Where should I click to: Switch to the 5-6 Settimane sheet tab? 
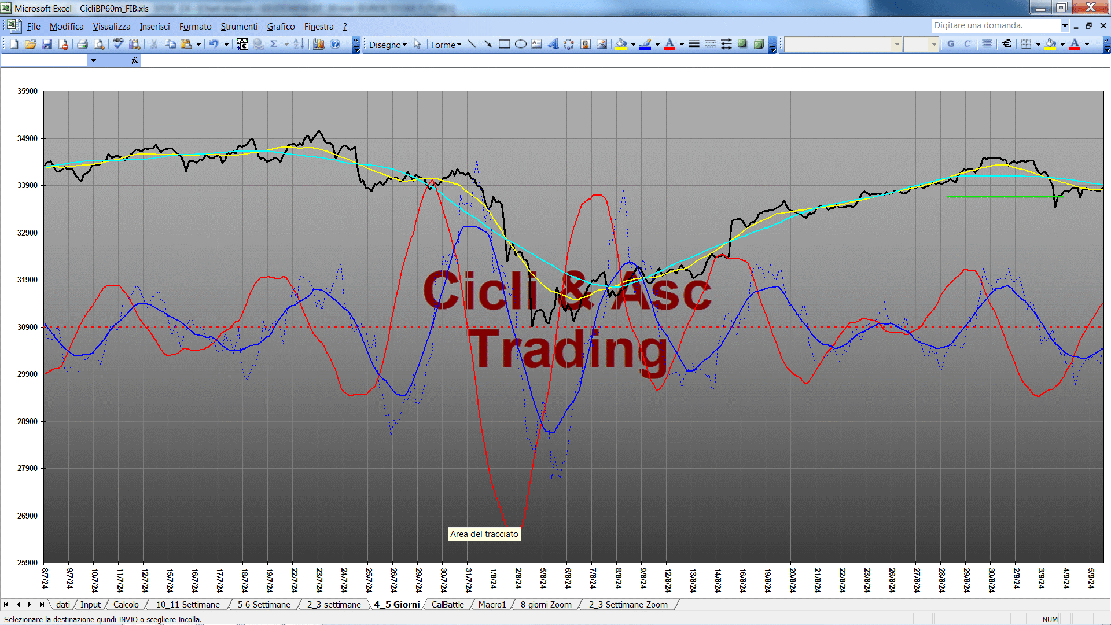coord(264,604)
